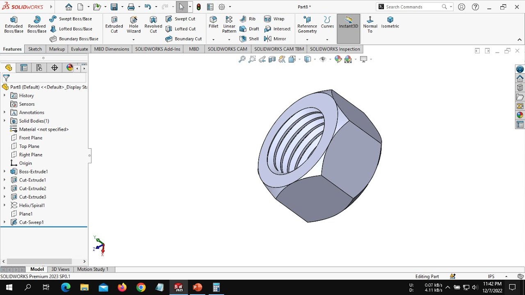Select the Shell feature tool
Screen dimensions: 525x295
coord(249,39)
